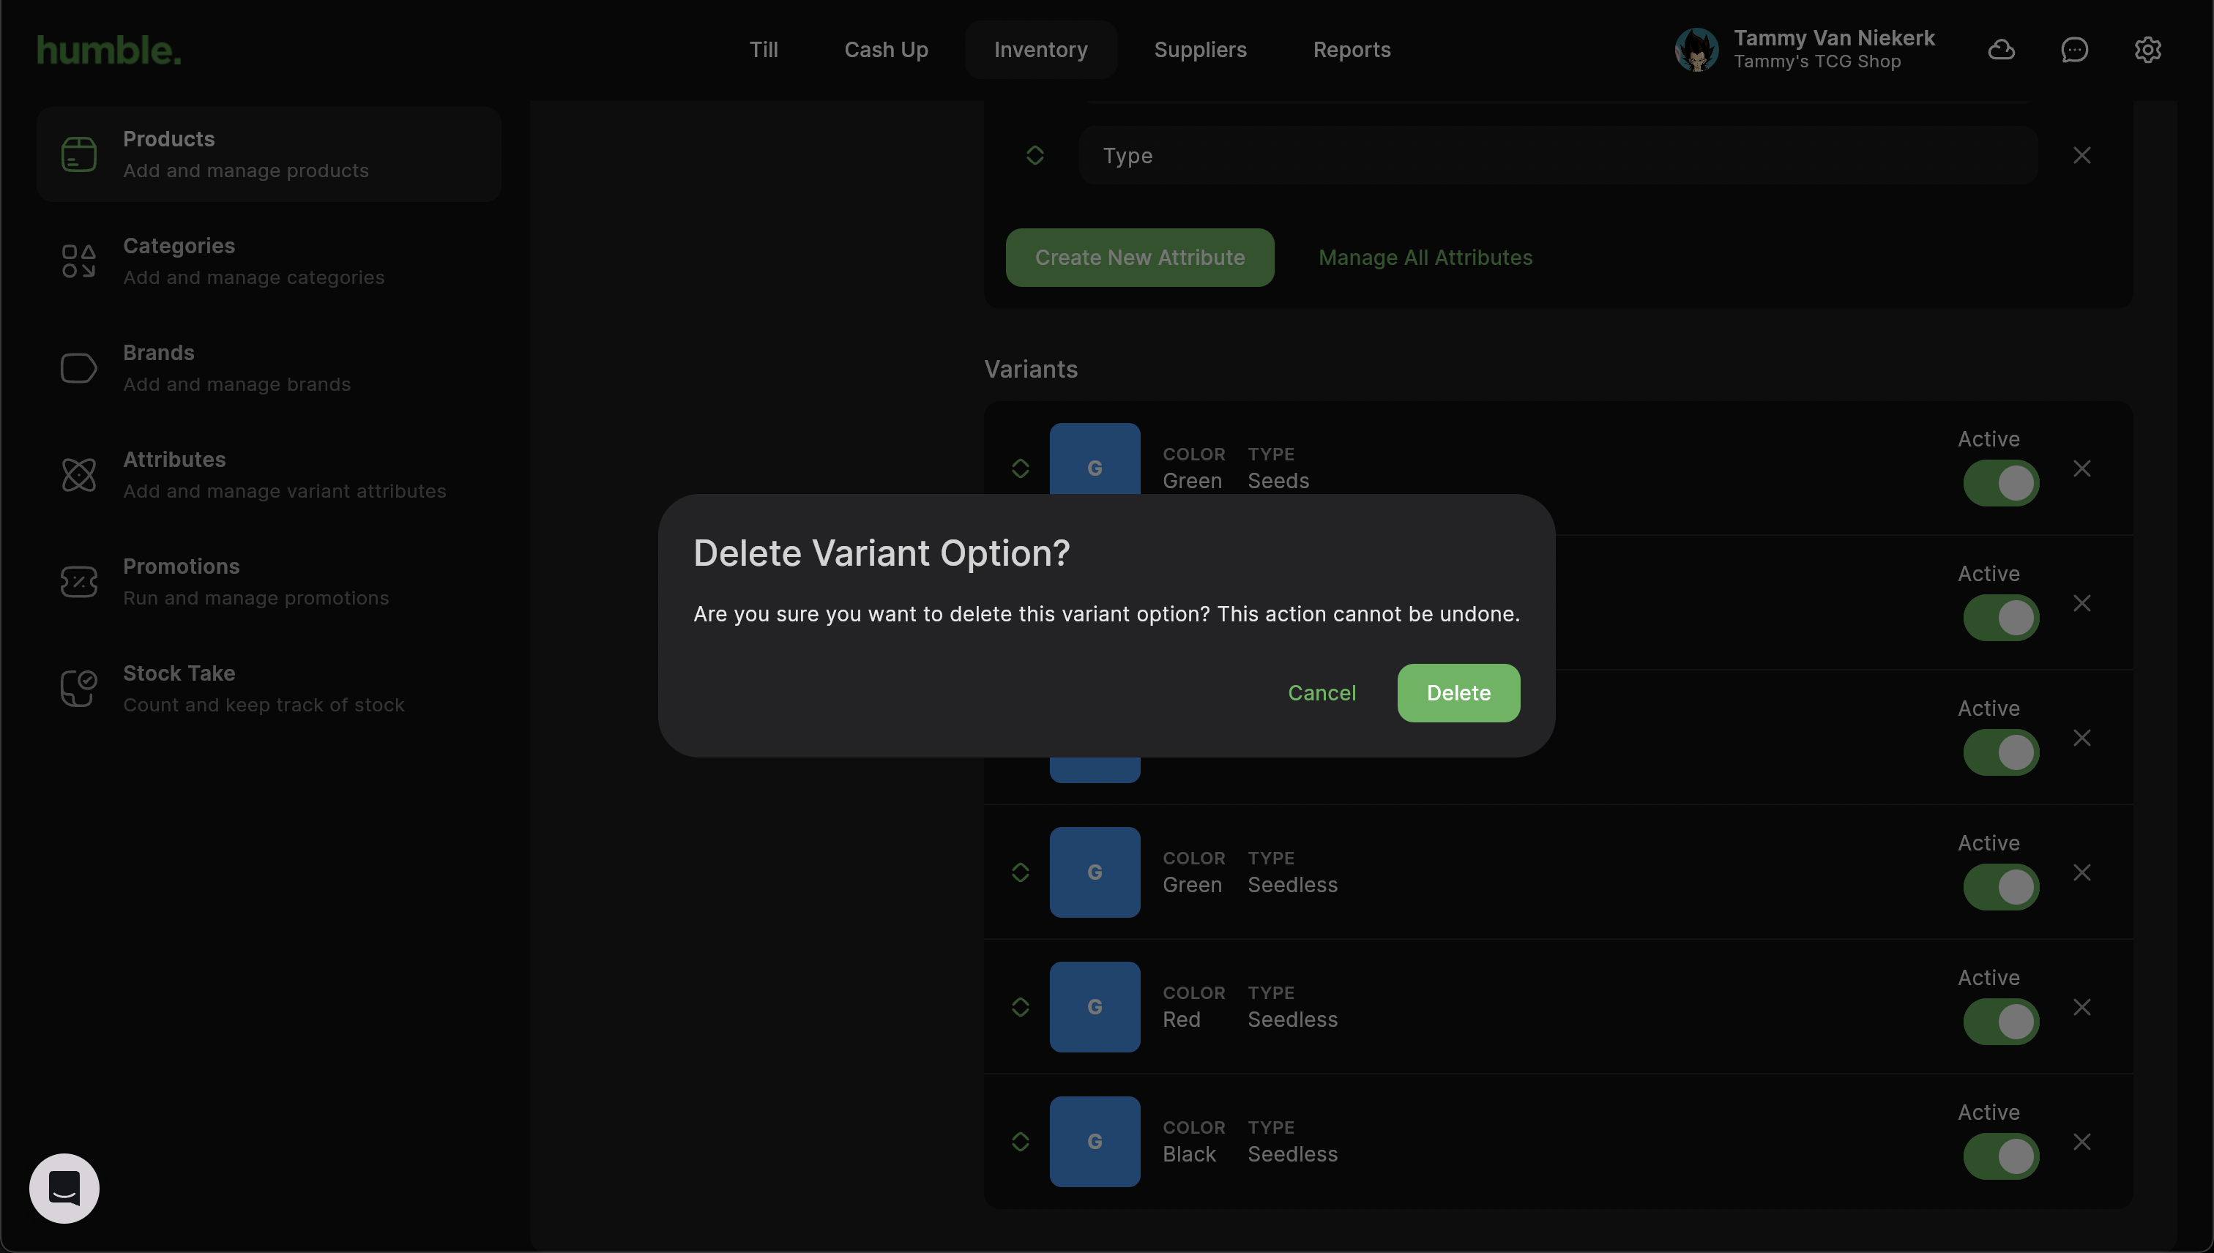Click the Promotions sidebar icon
The width and height of the screenshot is (2214, 1253).
coord(78,582)
